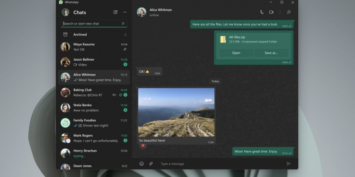This screenshot has height=177, width=355.
Task: Open the Maya Kasuma chat
Action: tap(94, 47)
